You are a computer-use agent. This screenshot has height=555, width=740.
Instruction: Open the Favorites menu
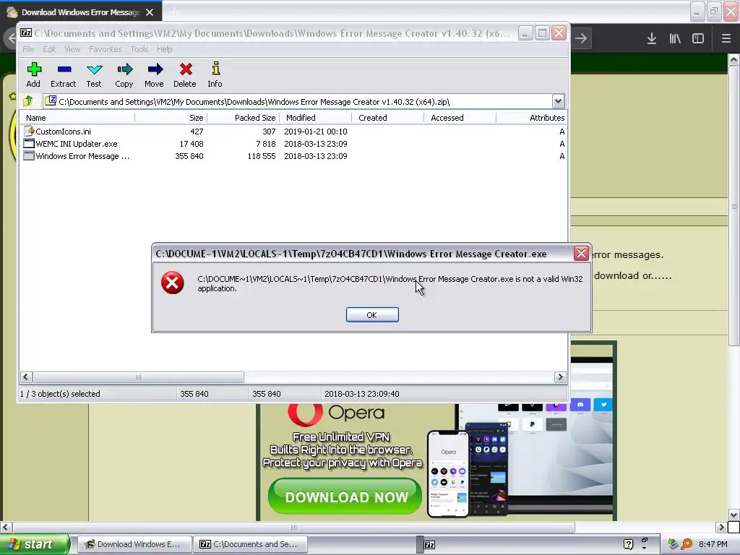(106, 49)
